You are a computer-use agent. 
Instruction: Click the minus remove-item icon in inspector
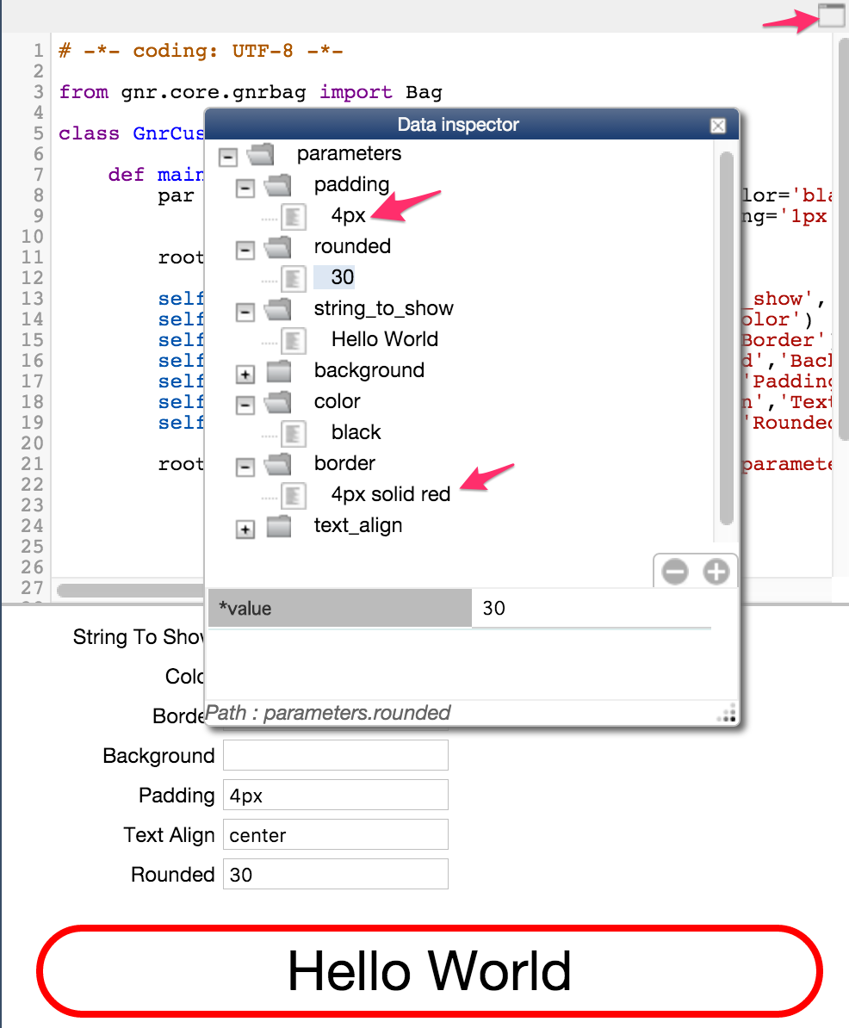click(674, 571)
